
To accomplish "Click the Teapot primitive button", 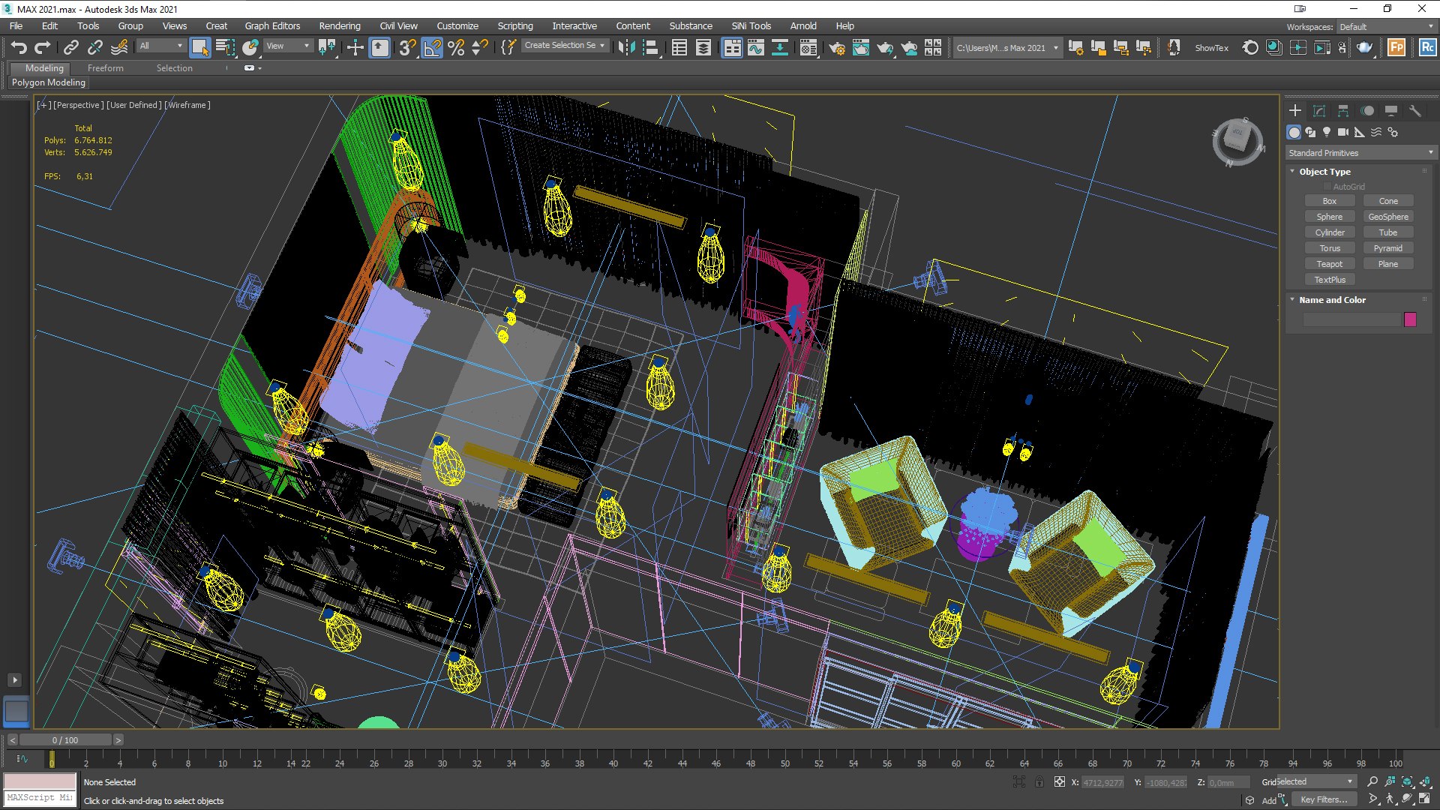I will [1329, 264].
